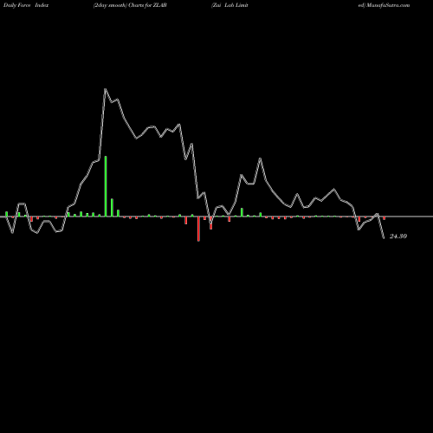The image size is (433, 433).
Task: Click the 'ed) MunafaSutra.com' label
Action: tap(384, 5)
